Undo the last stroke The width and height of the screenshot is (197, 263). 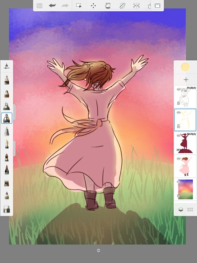[x=52, y=6]
